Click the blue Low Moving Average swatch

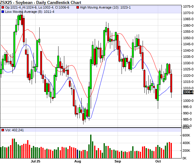2,11
